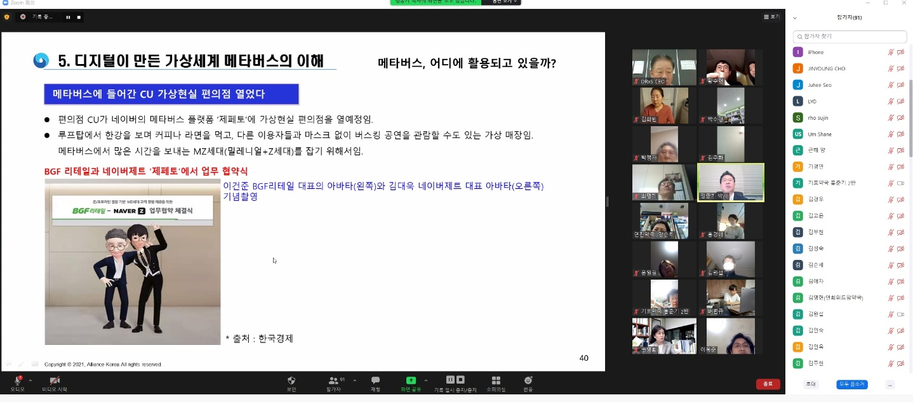Expand audio options arrow next to 오디오

pyautogui.click(x=30, y=380)
